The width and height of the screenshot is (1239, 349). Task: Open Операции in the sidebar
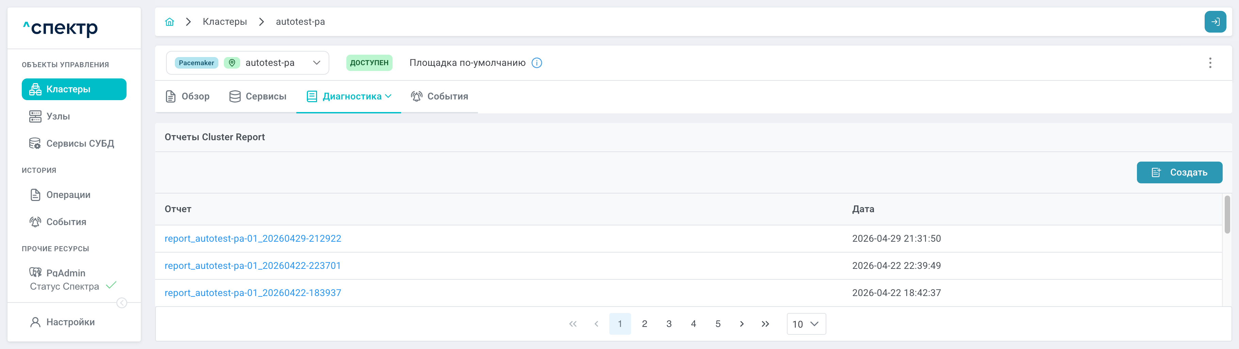pyautogui.click(x=74, y=195)
